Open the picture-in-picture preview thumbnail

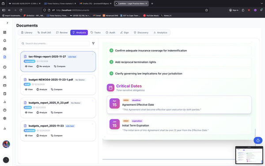pos(249,155)
